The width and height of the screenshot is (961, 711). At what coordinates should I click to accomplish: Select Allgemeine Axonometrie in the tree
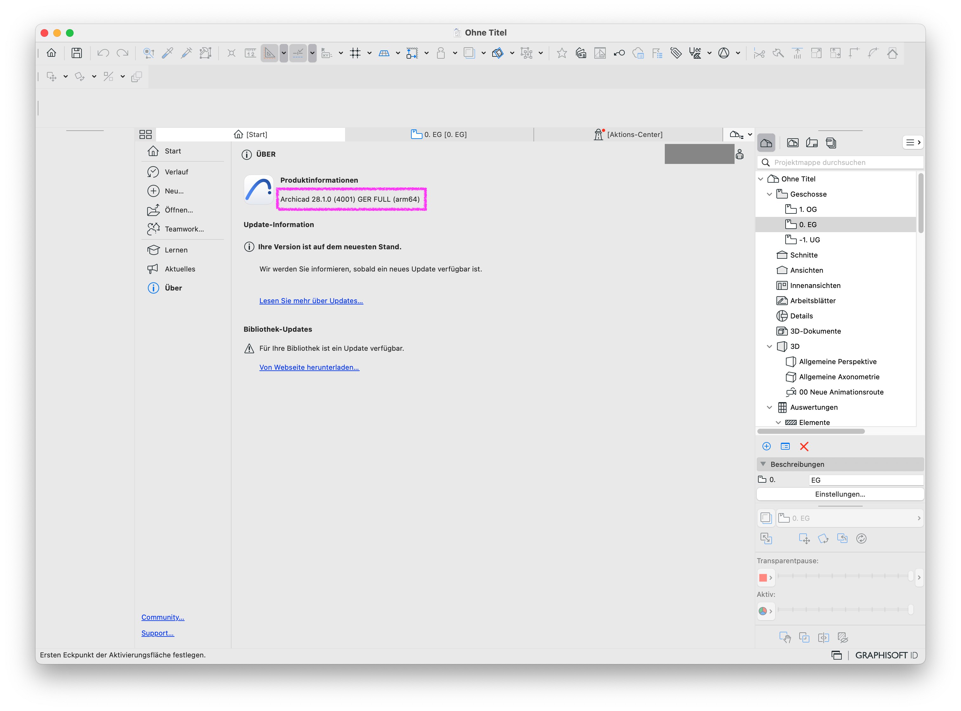tap(839, 377)
